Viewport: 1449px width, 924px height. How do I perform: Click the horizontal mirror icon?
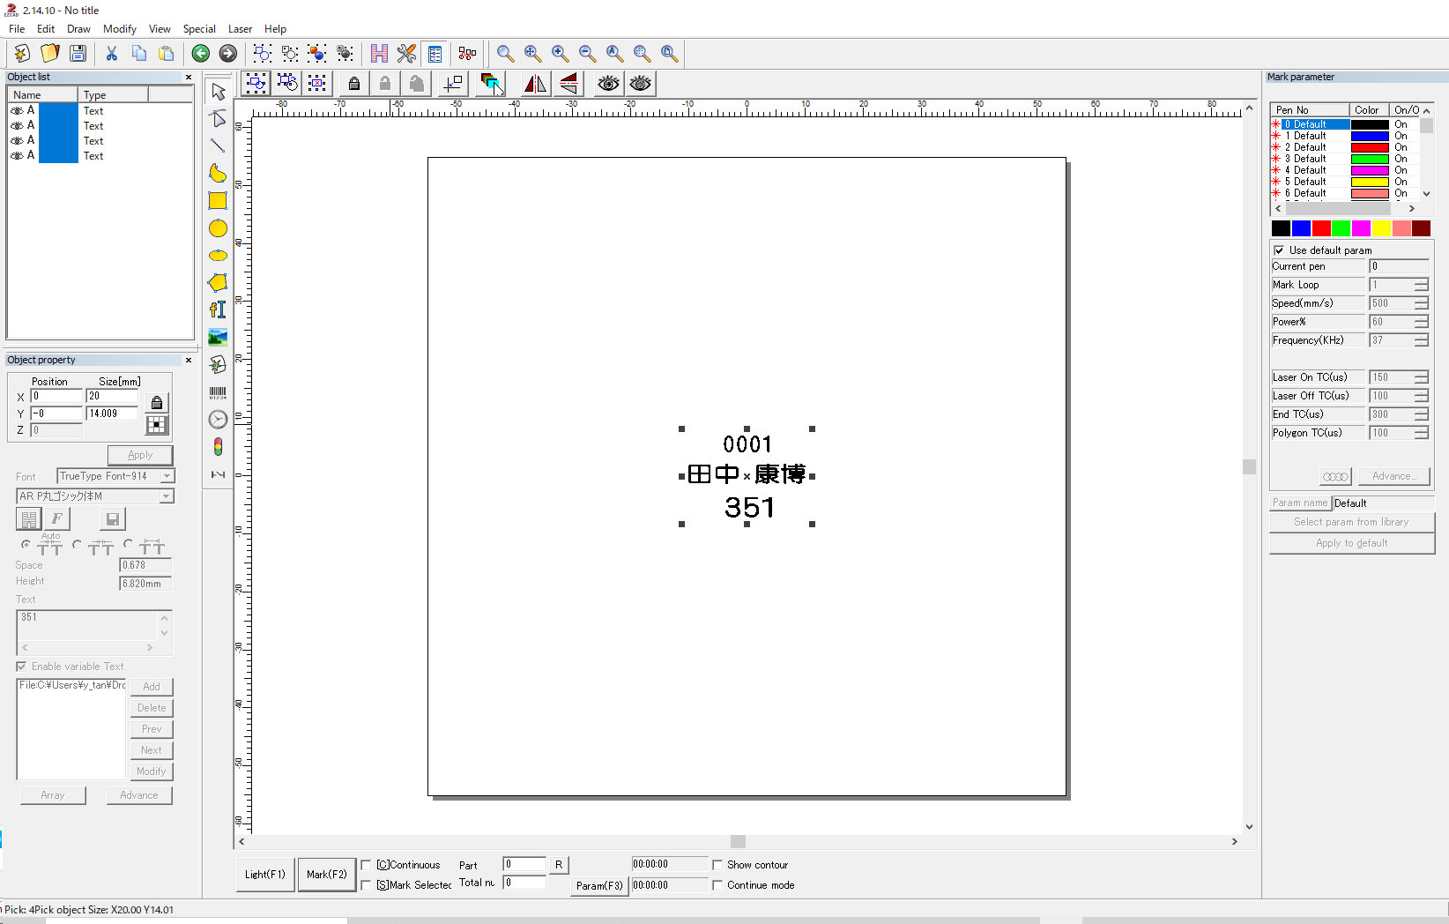click(535, 84)
